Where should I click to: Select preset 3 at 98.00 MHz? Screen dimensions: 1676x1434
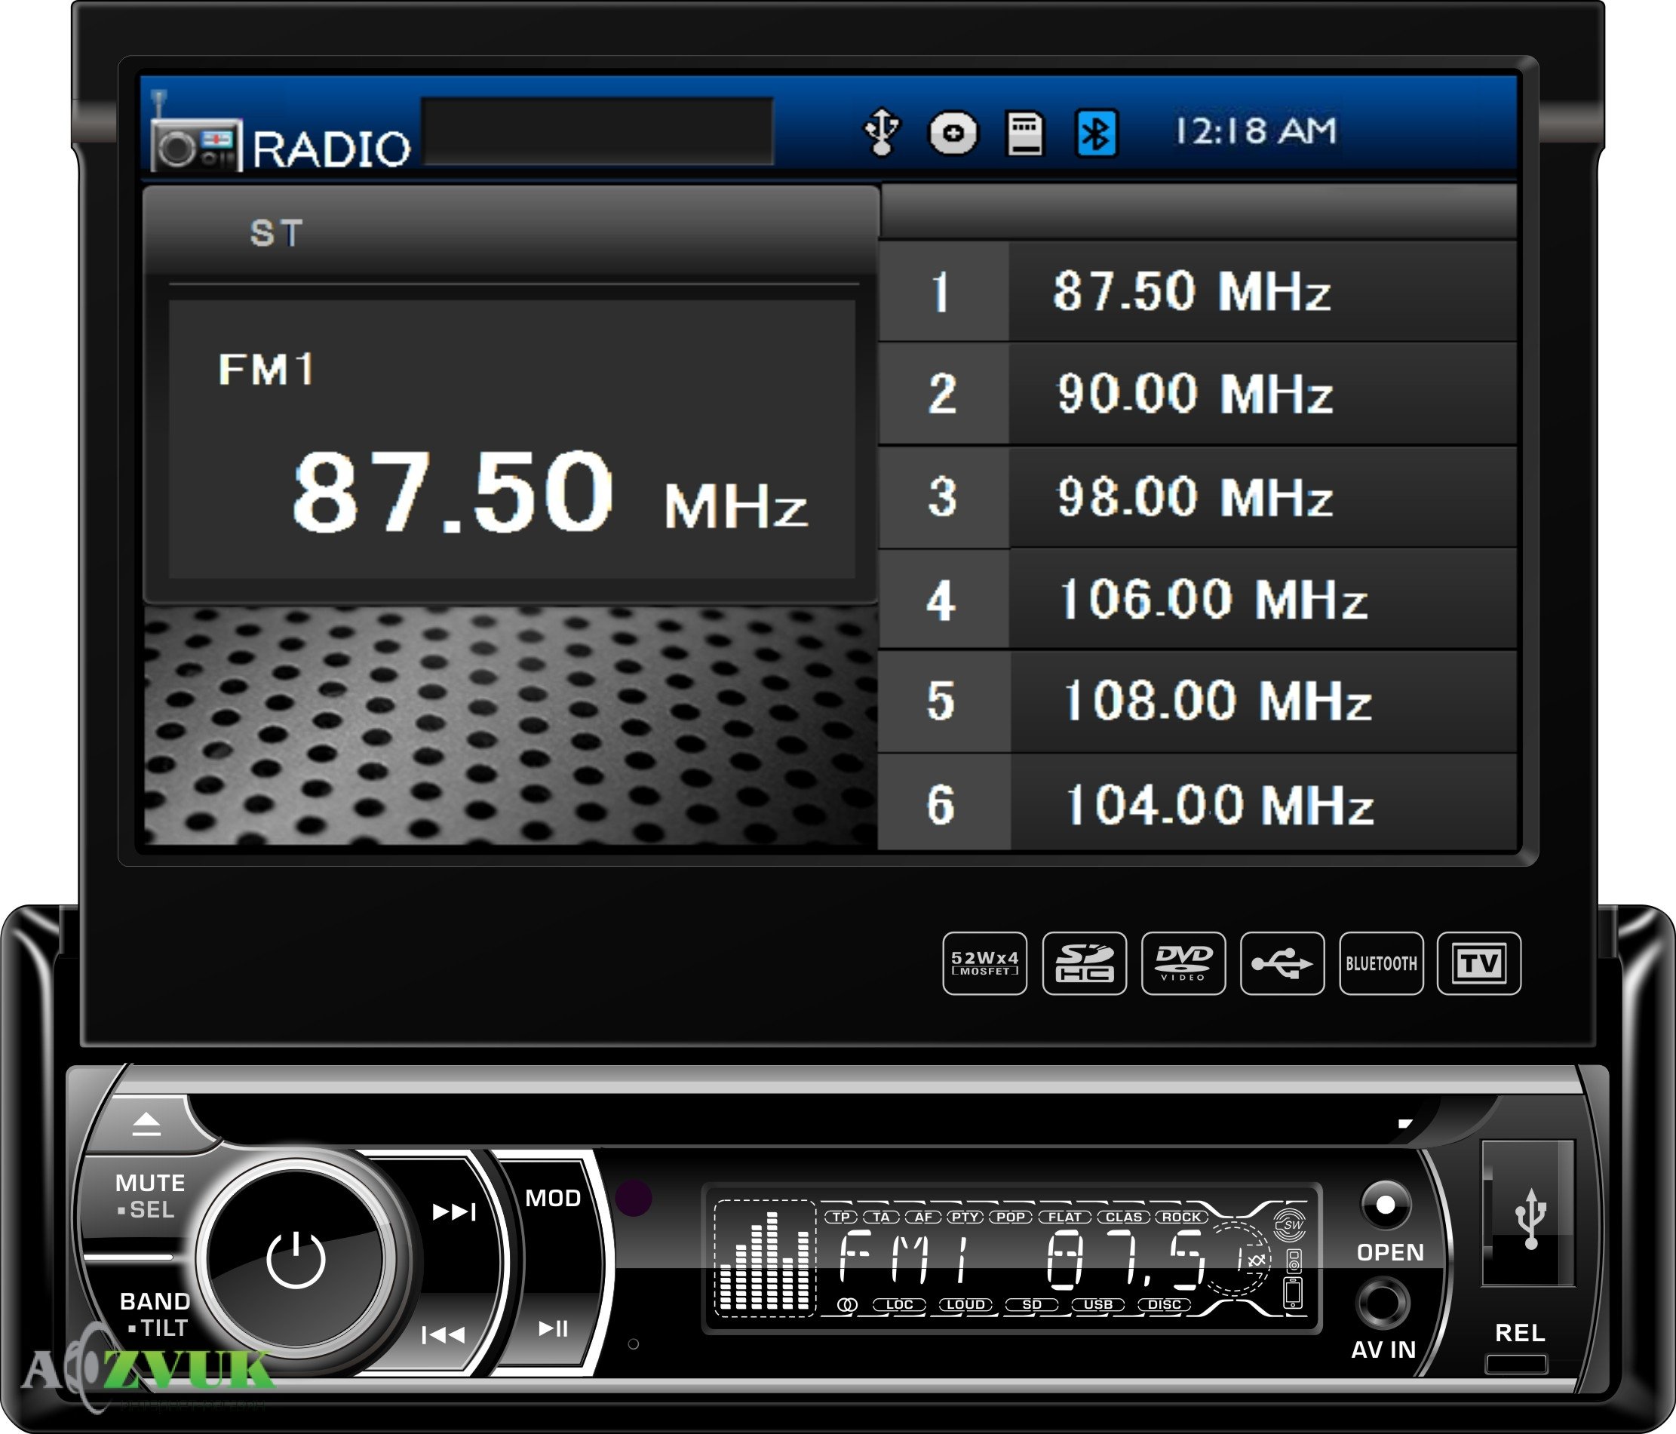click(x=1197, y=496)
